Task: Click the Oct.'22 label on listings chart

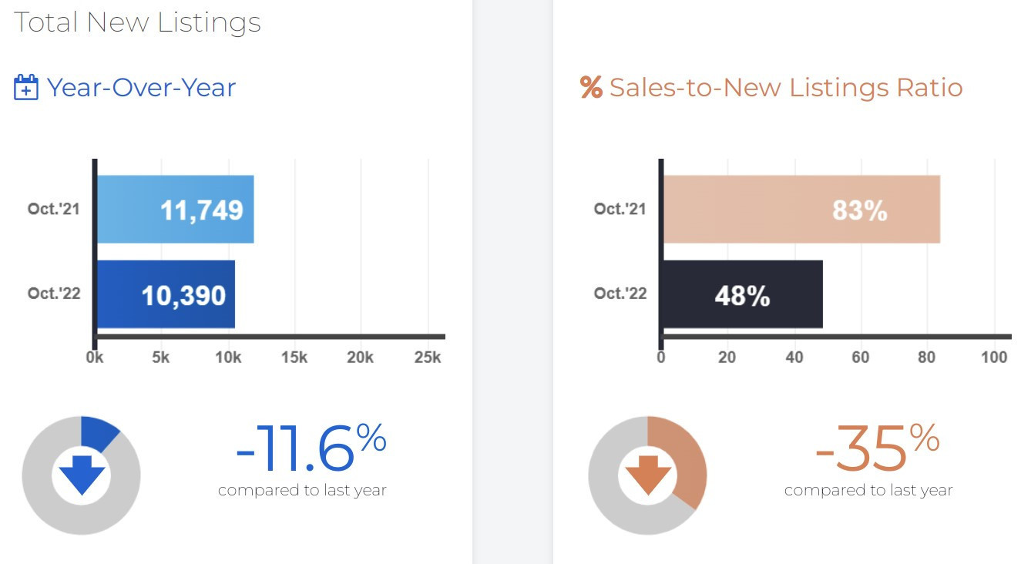Action: pyautogui.click(x=54, y=294)
